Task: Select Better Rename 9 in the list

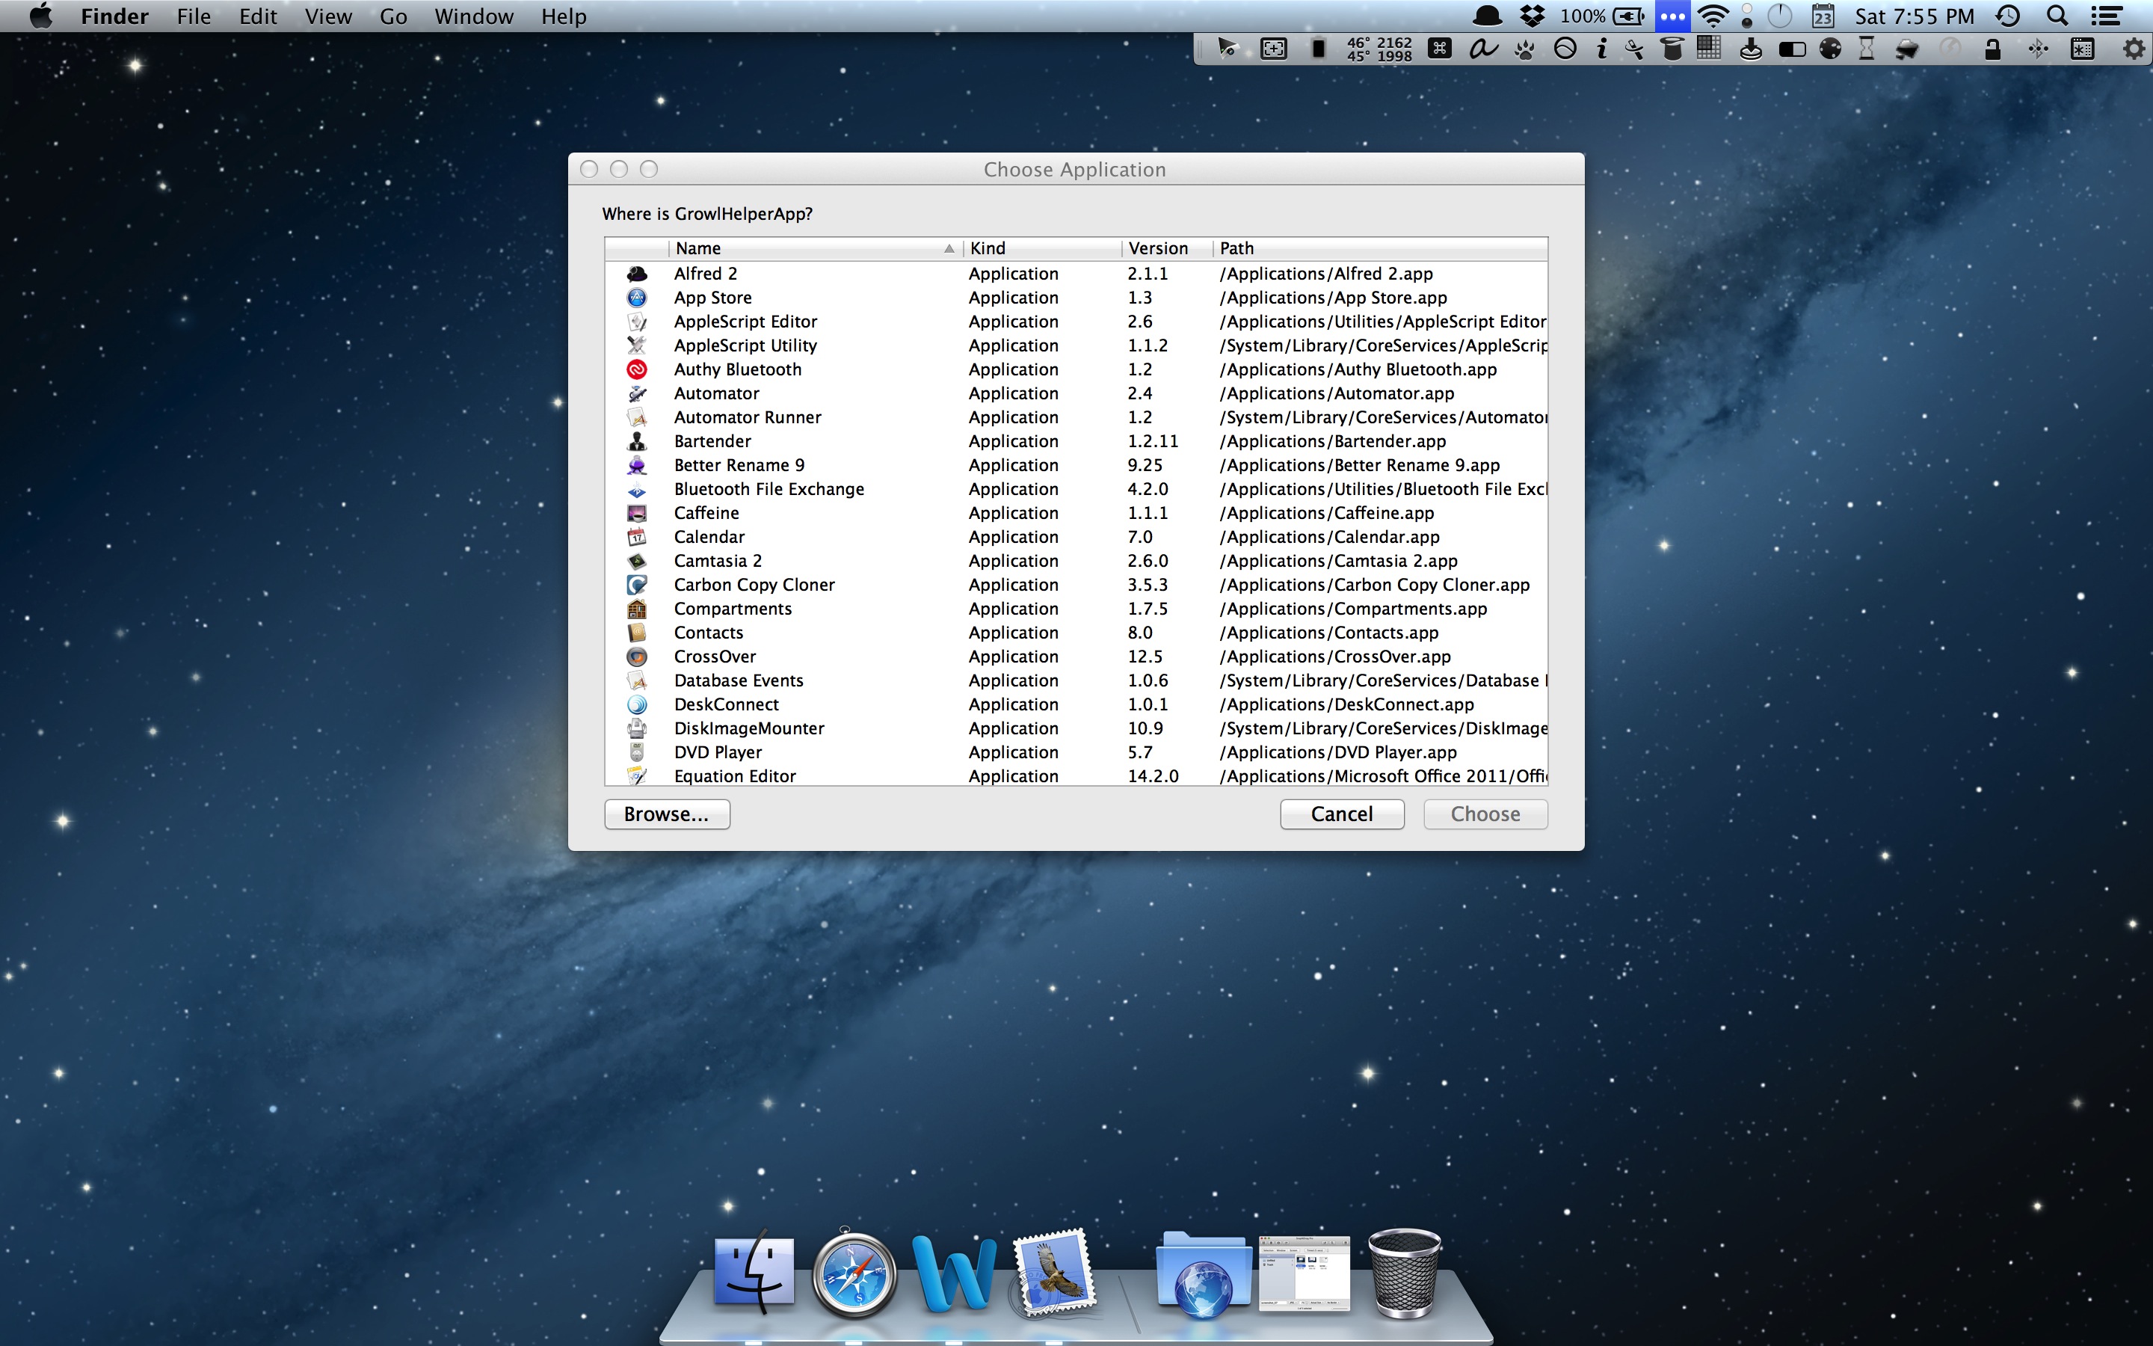Action: pos(1076,466)
